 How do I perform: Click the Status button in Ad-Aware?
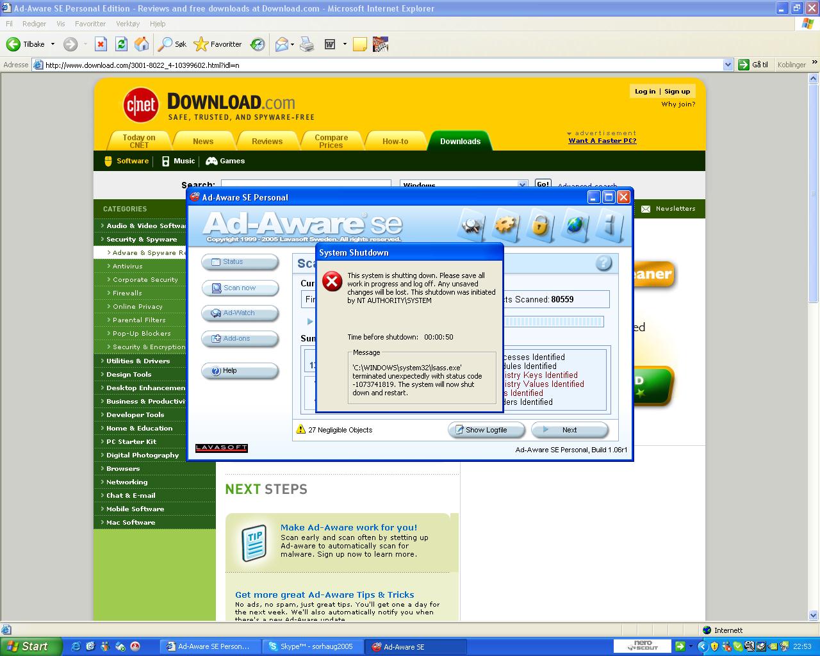[x=240, y=261]
